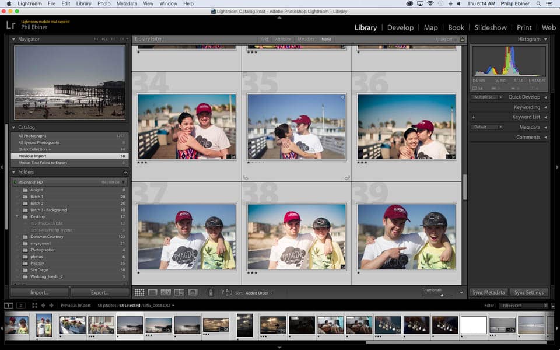Go back with filmstrip left arrow
The image size is (560, 350).
[x=43, y=306]
